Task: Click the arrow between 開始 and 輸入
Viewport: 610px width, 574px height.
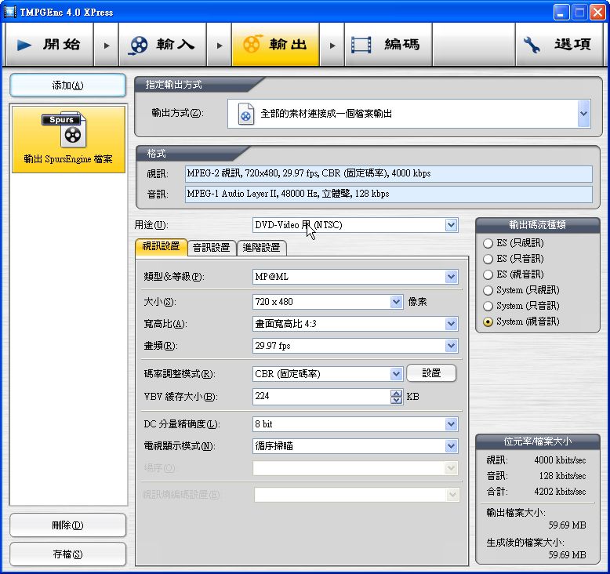Action: [x=106, y=45]
